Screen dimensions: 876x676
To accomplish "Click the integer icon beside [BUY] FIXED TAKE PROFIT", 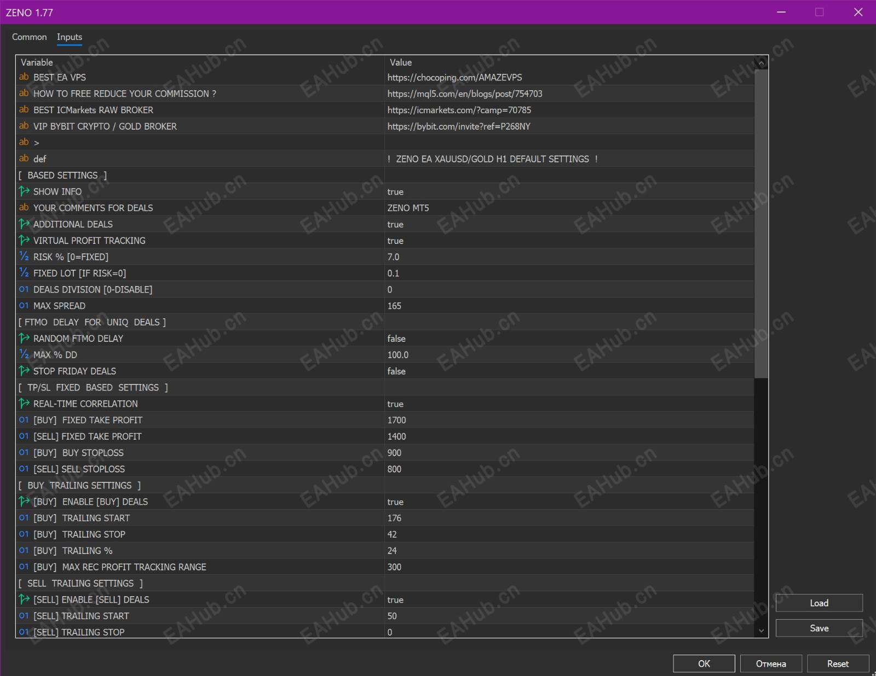I will 24,420.
